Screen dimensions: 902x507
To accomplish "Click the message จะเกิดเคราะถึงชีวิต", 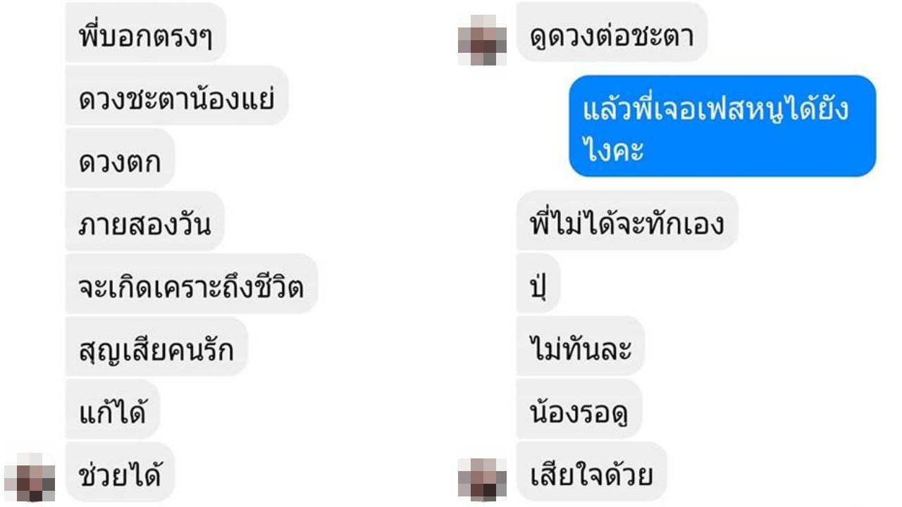I will click(x=192, y=284).
